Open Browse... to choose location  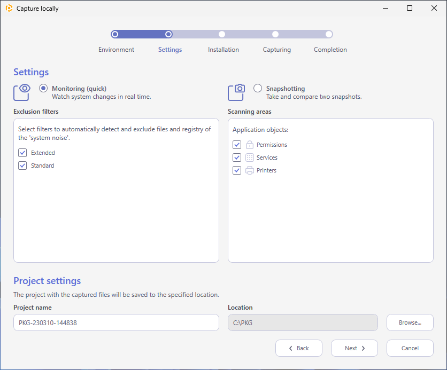pos(410,322)
